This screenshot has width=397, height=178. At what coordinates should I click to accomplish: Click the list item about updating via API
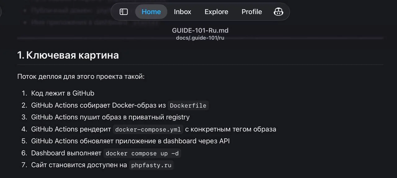point(130,141)
